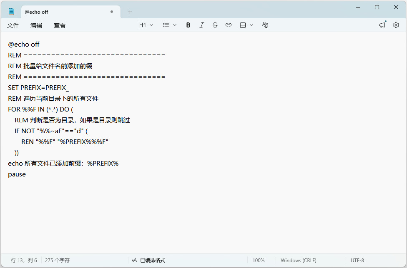
Task: Expand the list type dropdown arrow
Action: [x=175, y=25]
